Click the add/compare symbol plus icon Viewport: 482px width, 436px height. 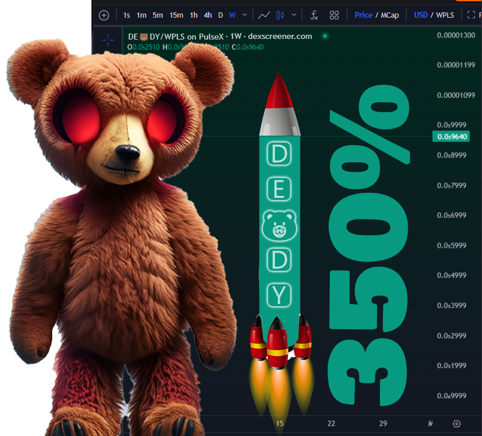point(104,15)
